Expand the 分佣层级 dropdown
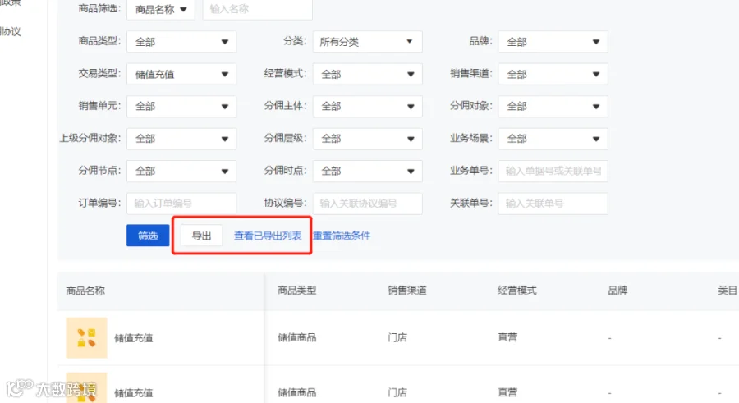The width and height of the screenshot is (739, 403). point(368,139)
